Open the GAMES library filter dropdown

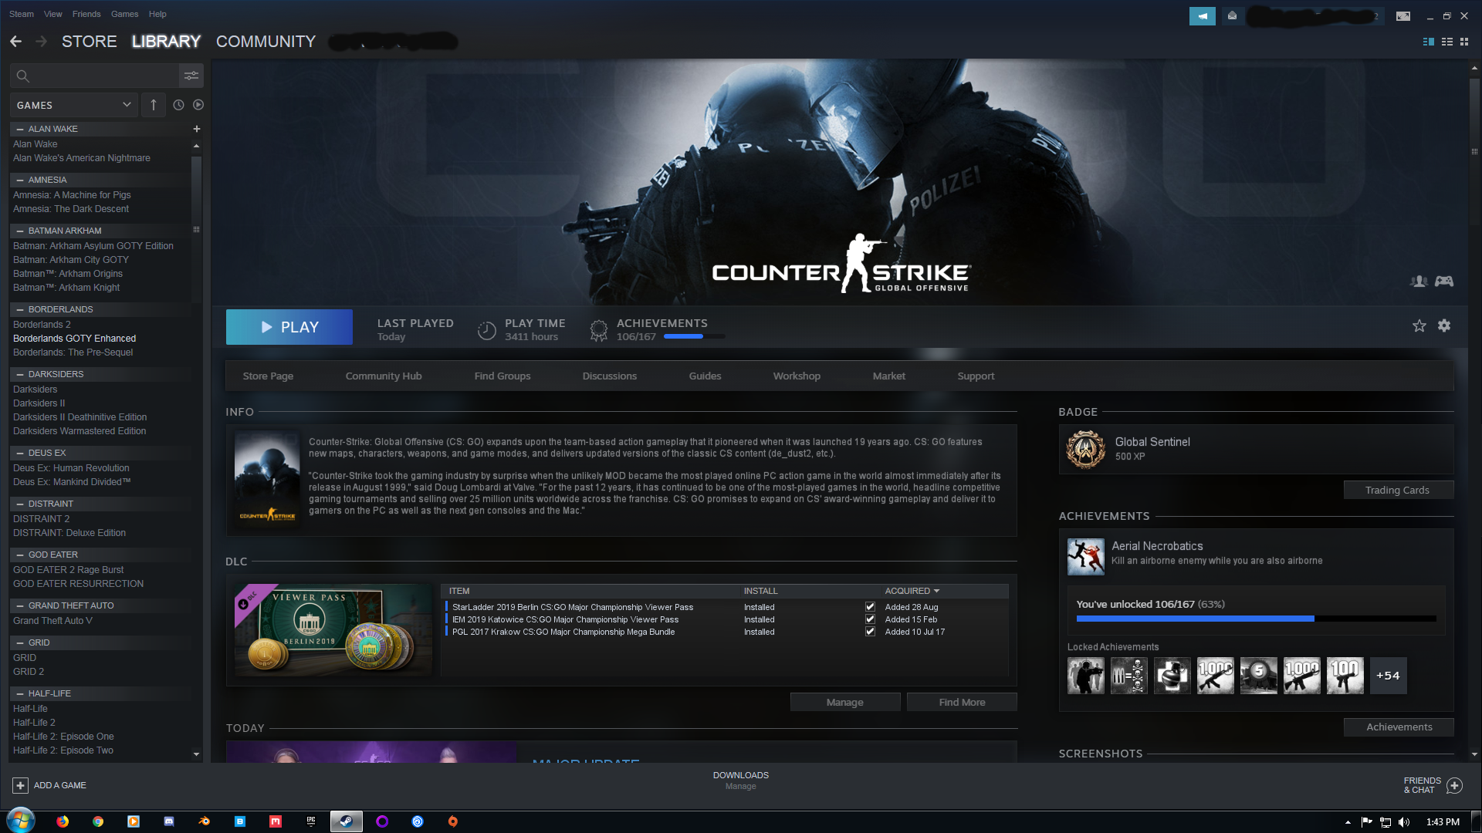coord(74,105)
